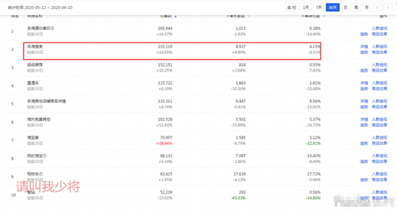Click source name 手淘其他店铺商品详情
397x214 pixels.
tap(46, 101)
